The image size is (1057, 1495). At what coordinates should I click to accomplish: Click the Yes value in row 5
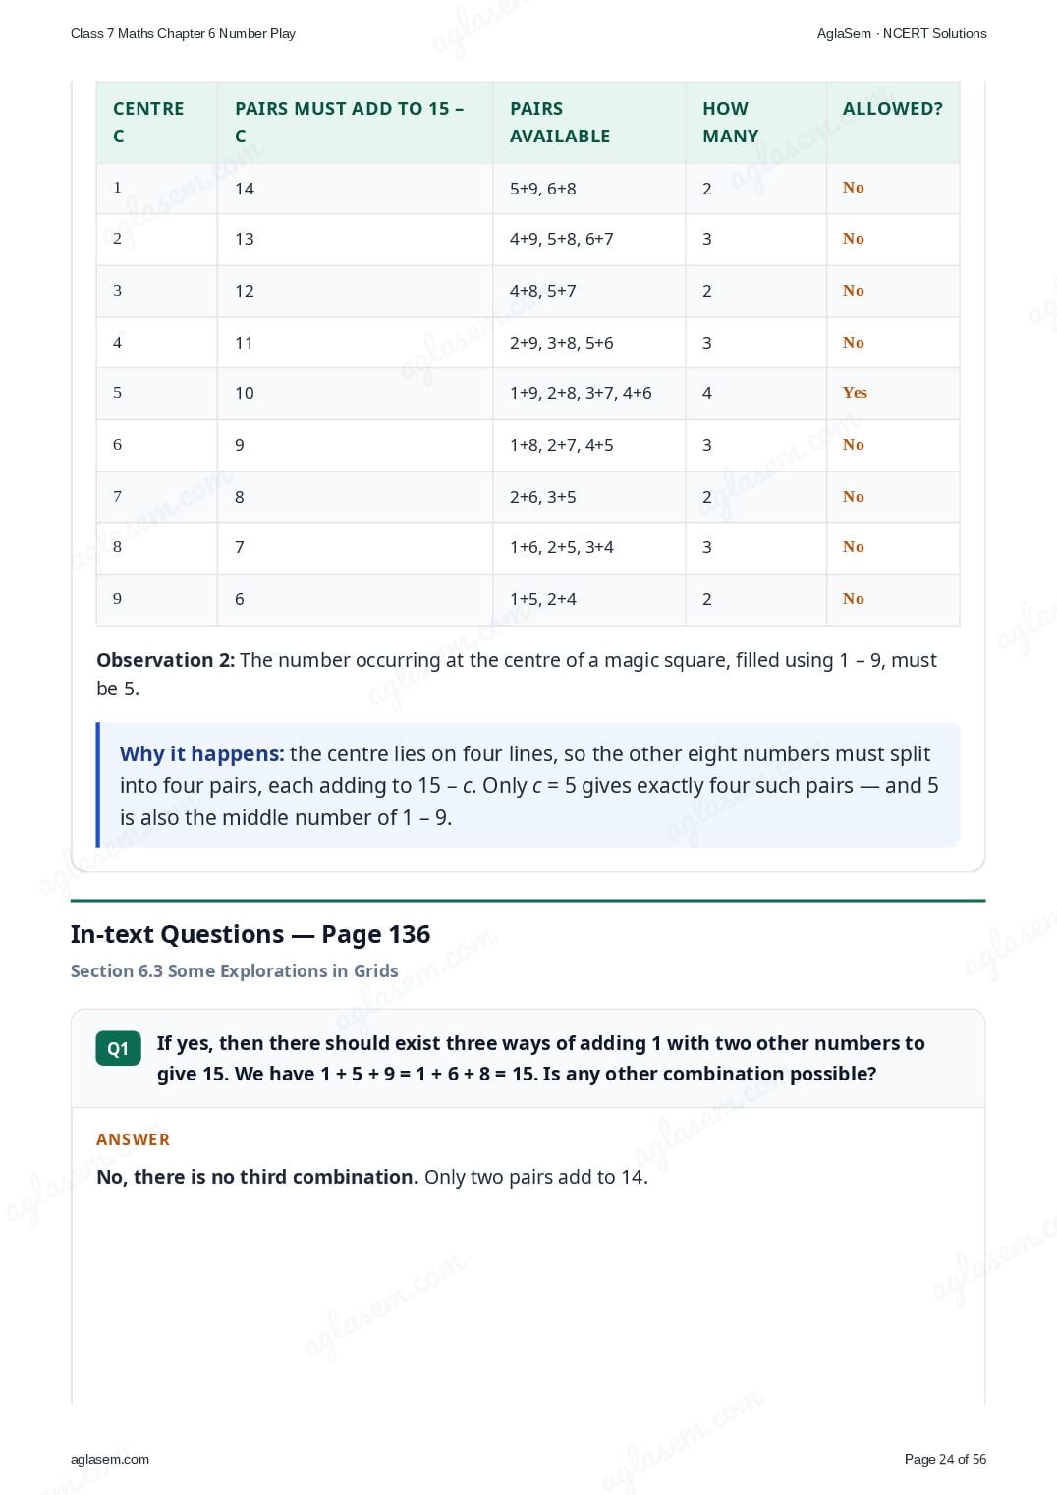[855, 392]
